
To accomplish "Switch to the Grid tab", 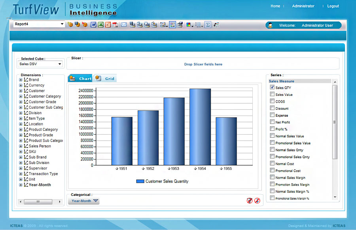I will [x=105, y=78].
